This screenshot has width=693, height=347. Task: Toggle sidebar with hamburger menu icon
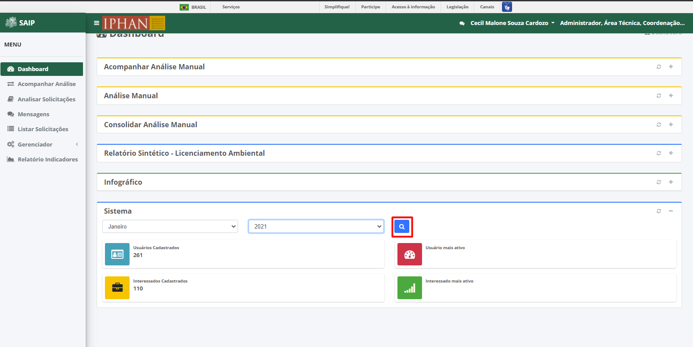97,23
